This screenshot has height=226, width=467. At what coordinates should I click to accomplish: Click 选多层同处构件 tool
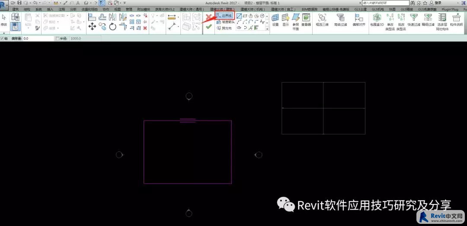442,22
